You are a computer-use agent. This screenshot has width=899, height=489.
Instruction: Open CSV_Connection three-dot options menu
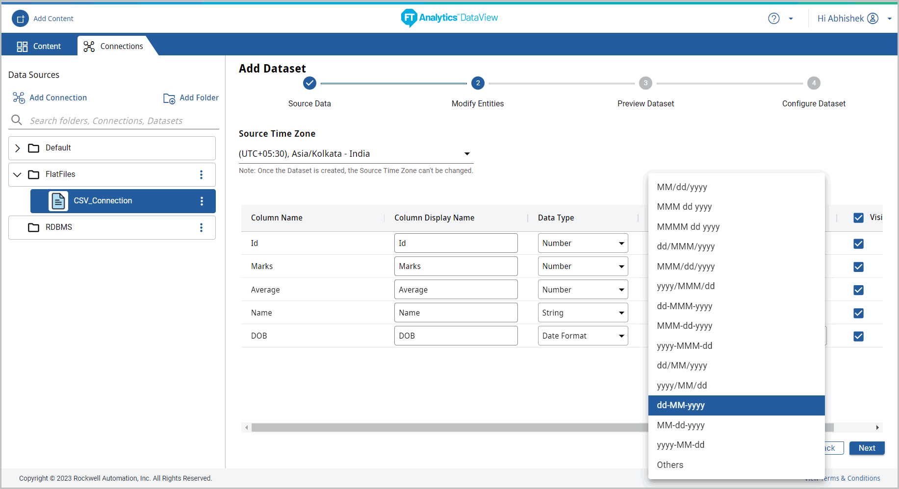(x=202, y=201)
